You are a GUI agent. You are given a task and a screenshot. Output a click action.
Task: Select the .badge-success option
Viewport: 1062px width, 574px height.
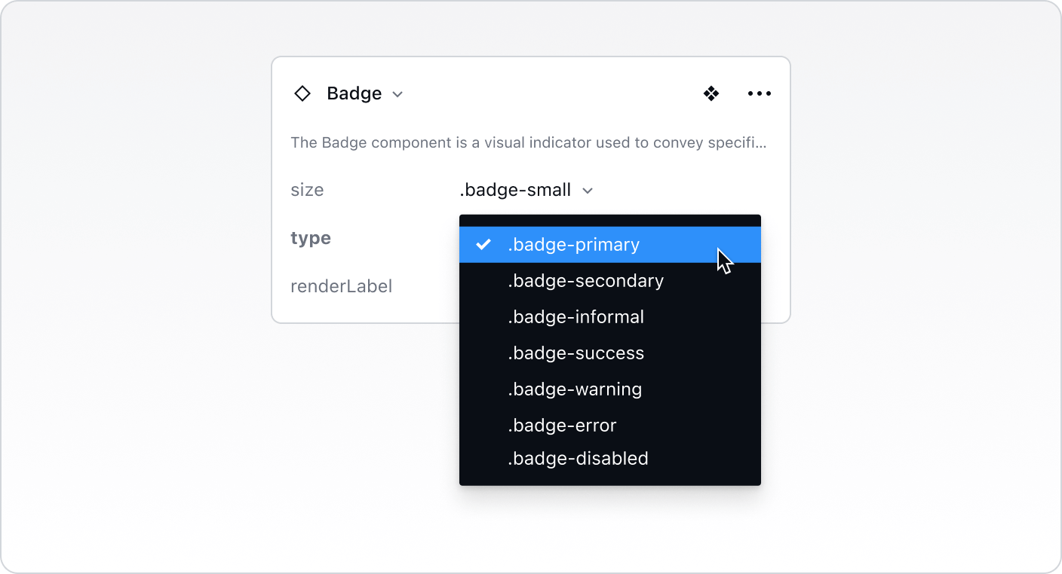click(x=576, y=353)
